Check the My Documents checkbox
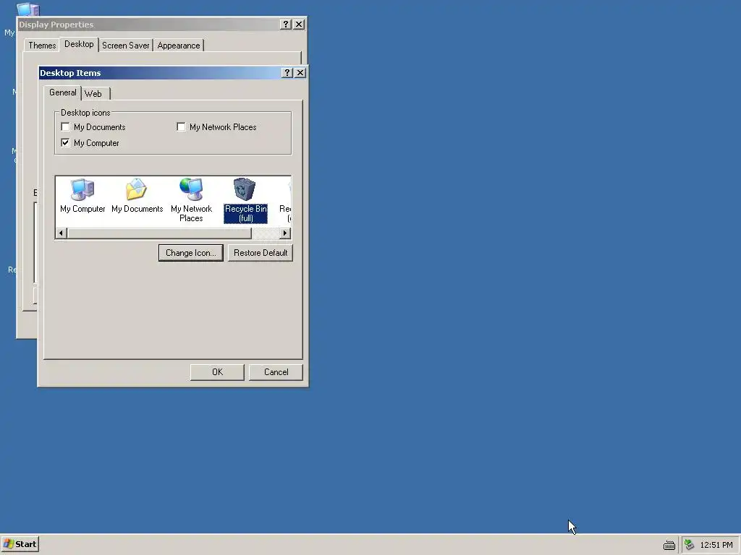Viewport: 741px width, 555px height. coord(65,127)
